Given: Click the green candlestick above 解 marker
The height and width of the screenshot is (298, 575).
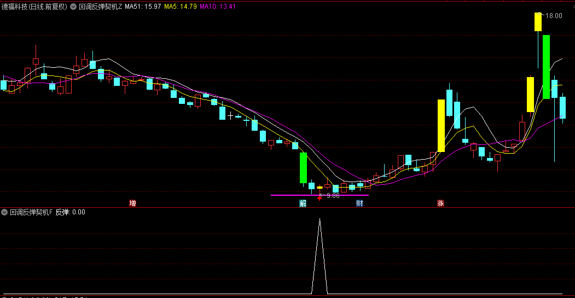Looking at the screenshot, I should 303,168.
